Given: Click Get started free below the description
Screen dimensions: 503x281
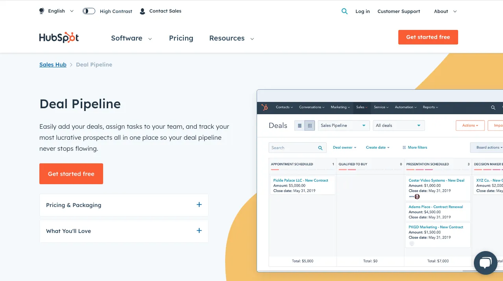Looking at the screenshot, I should pos(71,174).
